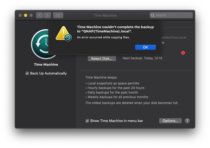Click the 'Time Machine keeps:' heading

tap(101, 77)
